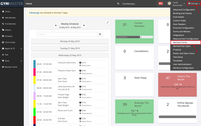Click the 20 Active Members progress bar
Image resolution: width=201 pixels, height=126 pixels.
[134, 37]
